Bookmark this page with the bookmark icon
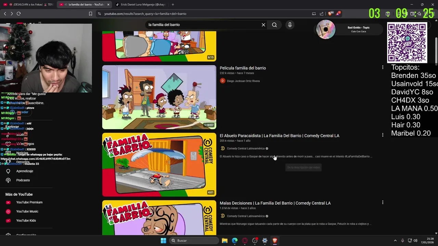 90,14
